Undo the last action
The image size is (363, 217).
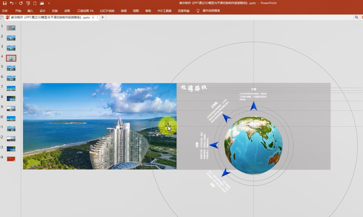tap(12, 3)
